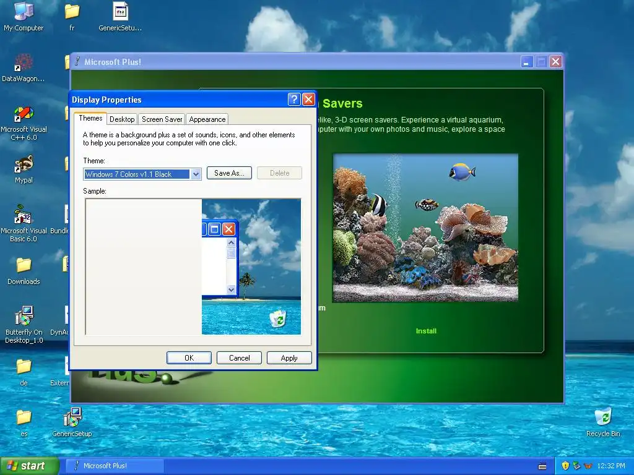Viewport: 634px width, 475px height.
Task: Click the Microsoft Plus! title bar icon
Action: [77, 61]
